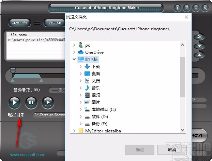Select the loaded music file row

[36, 40]
